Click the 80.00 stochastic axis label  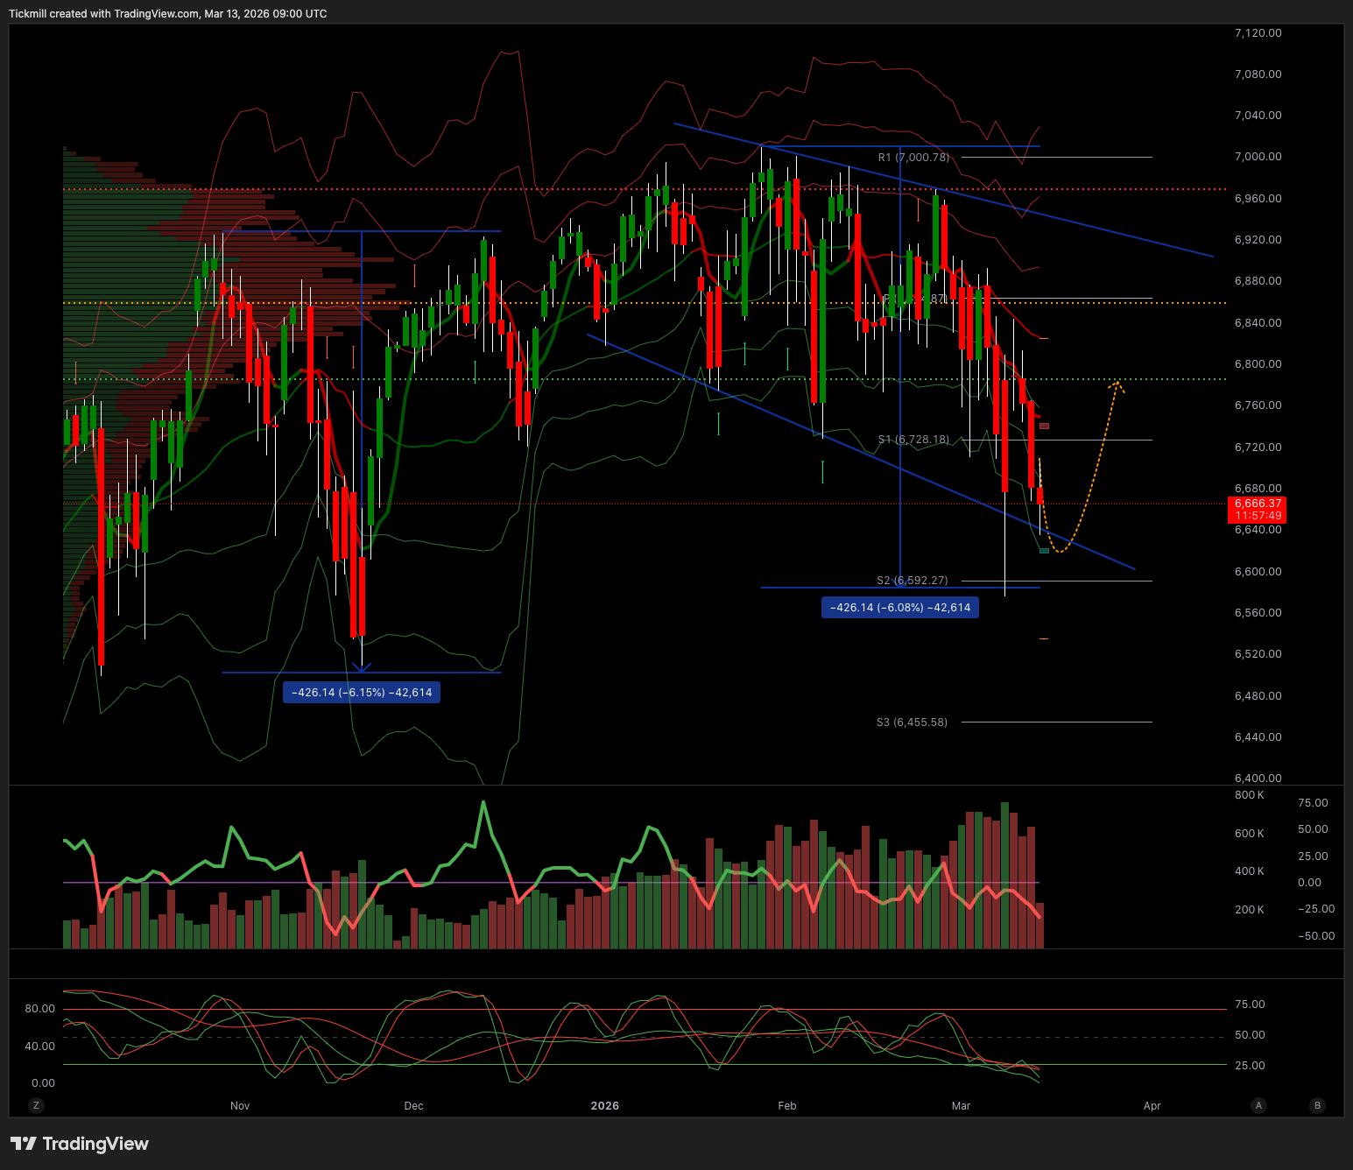pos(39,1009)
